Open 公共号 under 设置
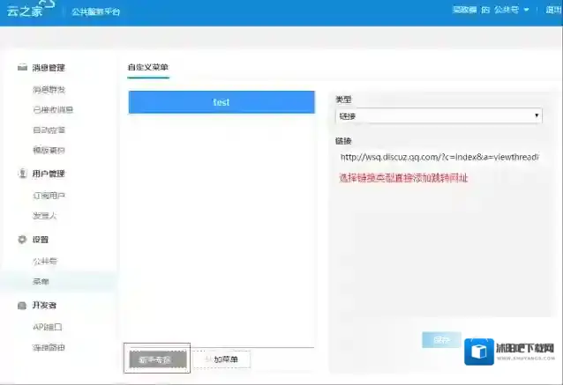The width and height of the screenshot is (563, 385). (x=44, y=262)
